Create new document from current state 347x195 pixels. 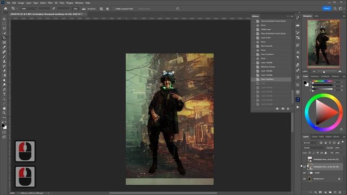pos(277,108)
